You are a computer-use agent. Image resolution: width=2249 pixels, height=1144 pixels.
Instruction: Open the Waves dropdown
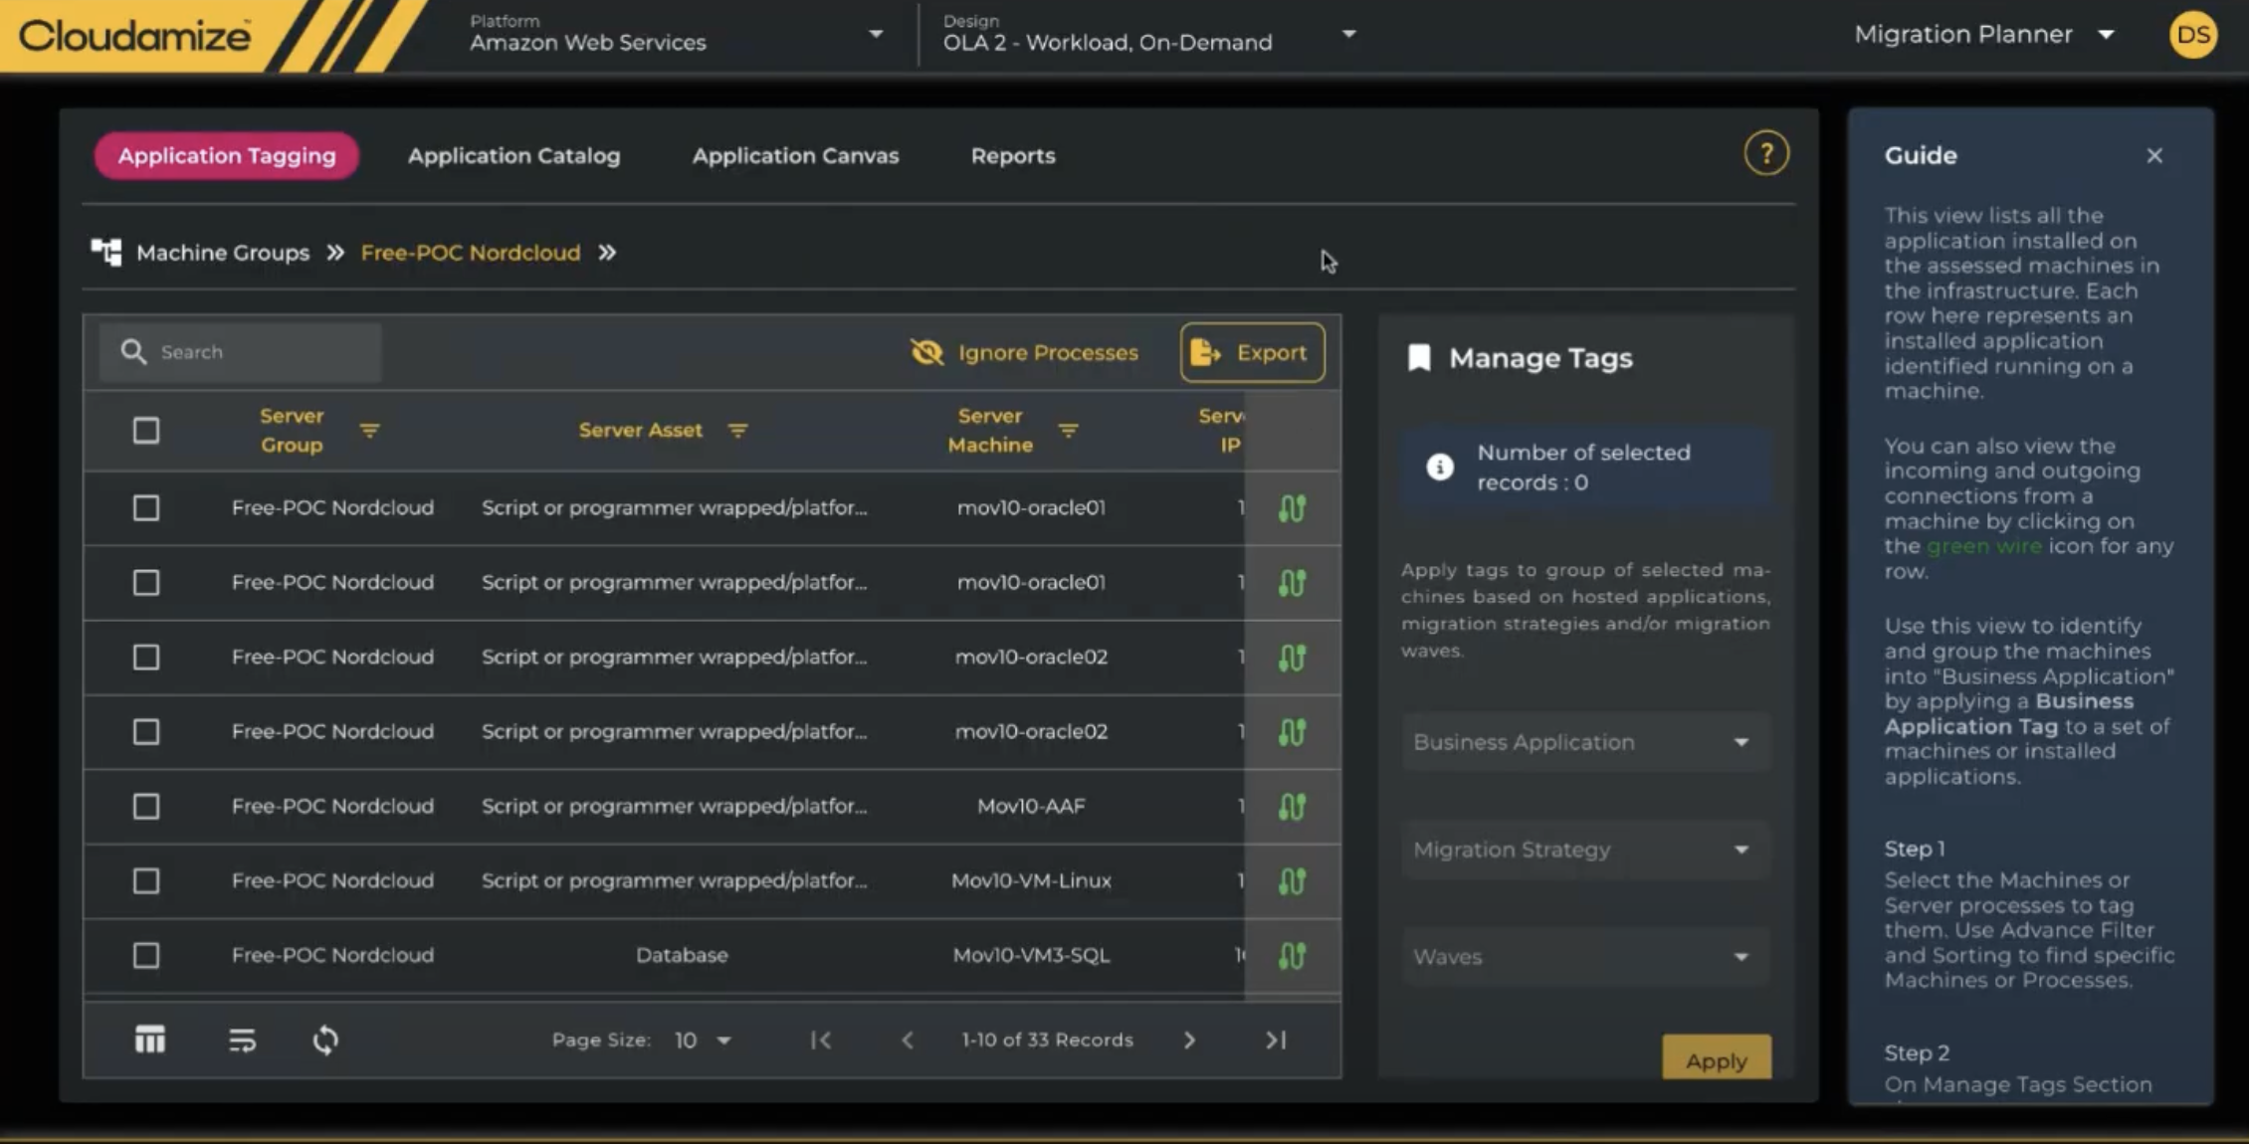(1586, 957)
